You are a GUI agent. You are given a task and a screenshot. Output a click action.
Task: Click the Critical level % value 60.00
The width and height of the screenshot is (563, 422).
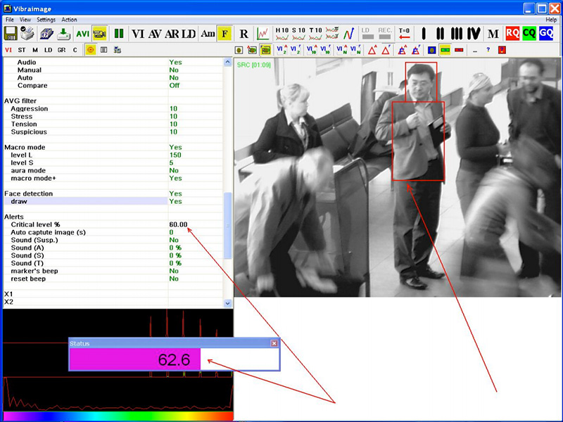[178, 224]
